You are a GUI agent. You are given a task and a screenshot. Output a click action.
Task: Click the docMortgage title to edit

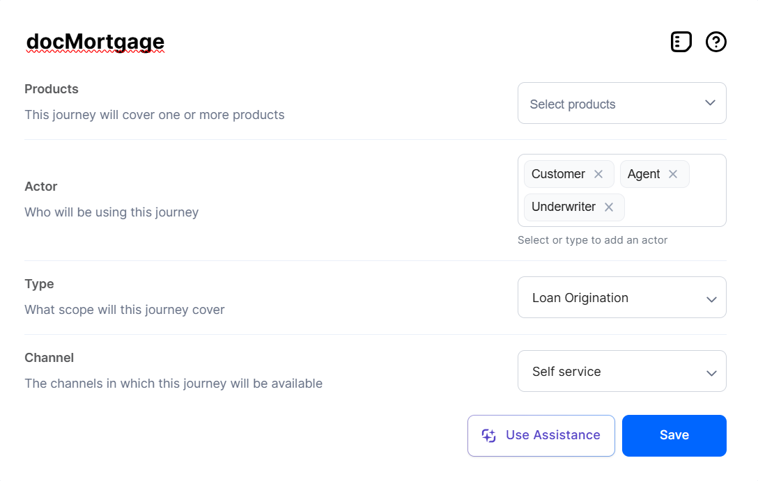click(95, 42)
